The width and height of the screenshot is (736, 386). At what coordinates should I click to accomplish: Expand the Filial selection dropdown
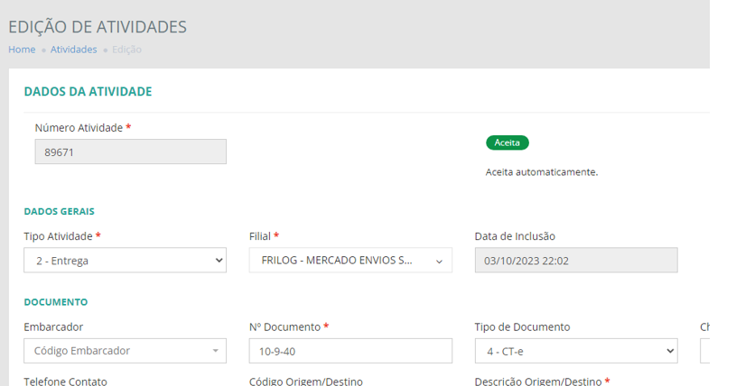click(350, 261)
